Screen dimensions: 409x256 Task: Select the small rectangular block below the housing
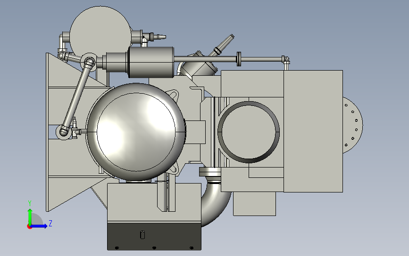254,204
